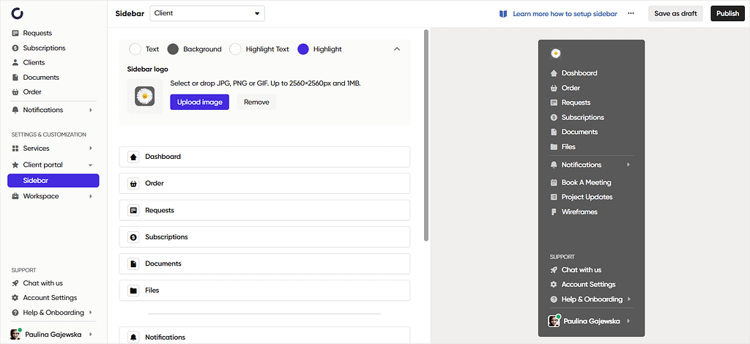Screen dimensions: 750x344
Task: Click the Requests icon in left navigation
Action: click(15, 34)
